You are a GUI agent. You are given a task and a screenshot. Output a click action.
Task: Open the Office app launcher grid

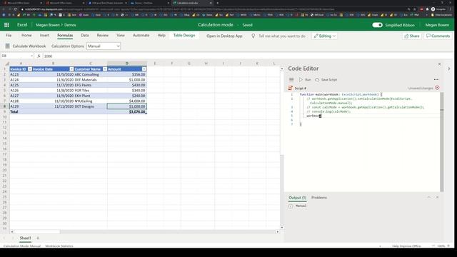6,25
